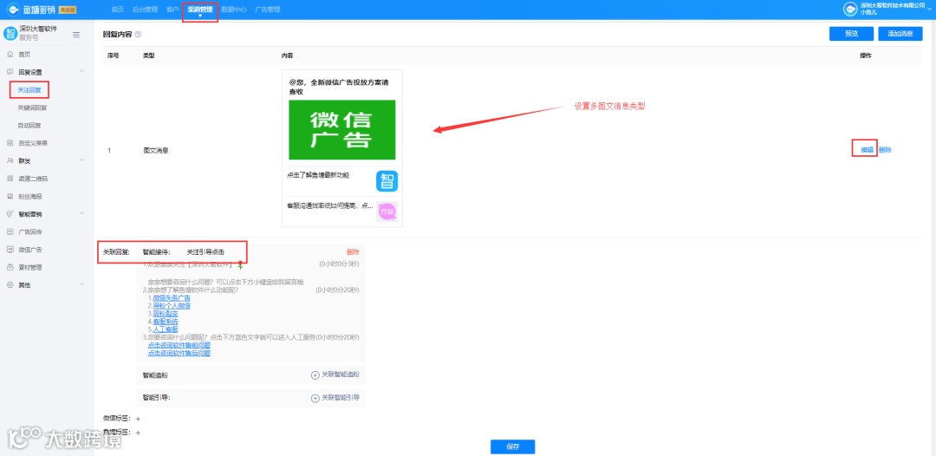
Task: Click the 点击咨询软件售前问题 link
Action: pyautogui.click(x=179, y=345)
